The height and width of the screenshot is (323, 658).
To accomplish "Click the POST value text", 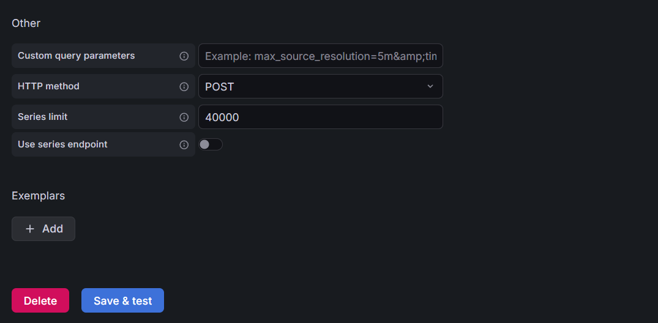I will (220, 87).
